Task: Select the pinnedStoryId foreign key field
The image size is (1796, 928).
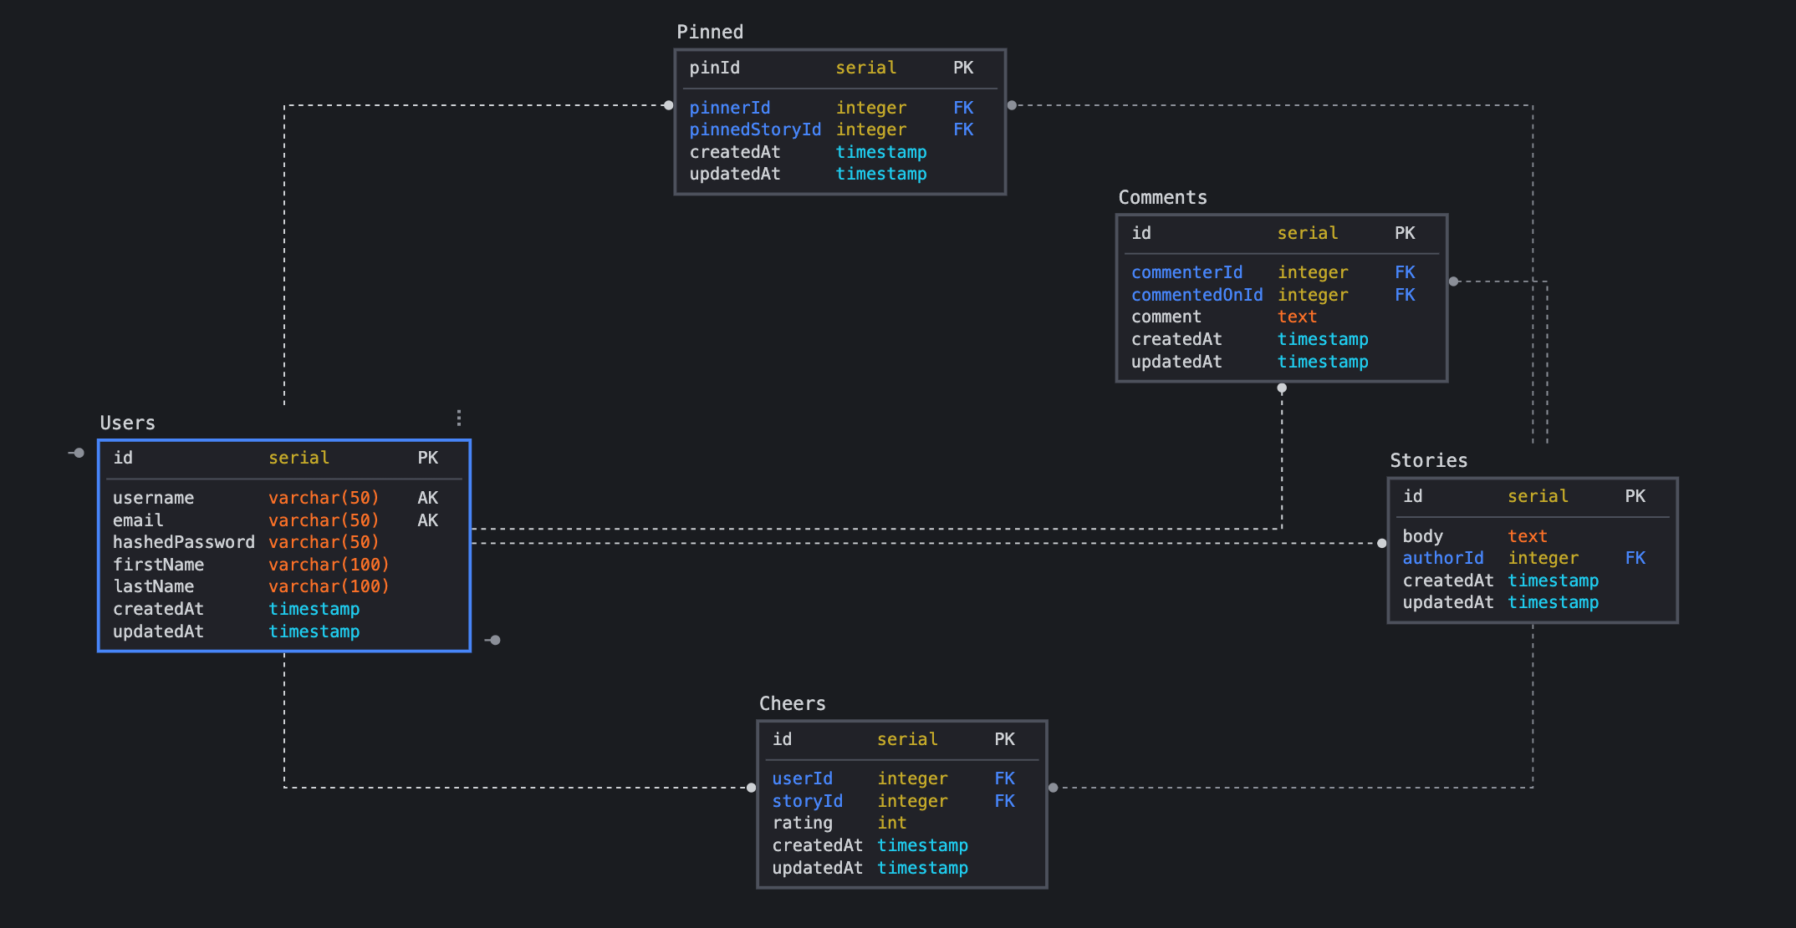Action: pyautogui.click(x=754, y=129)
